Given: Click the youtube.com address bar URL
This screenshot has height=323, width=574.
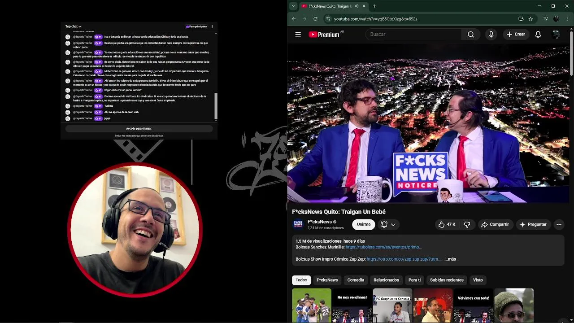Looking at the screenshot, I should 375,19.
